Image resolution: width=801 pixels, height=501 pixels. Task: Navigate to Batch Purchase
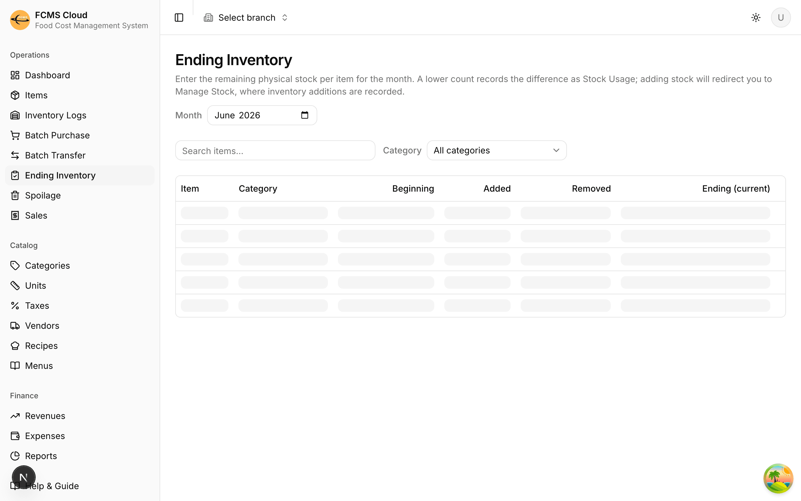(x=80, y=135)
